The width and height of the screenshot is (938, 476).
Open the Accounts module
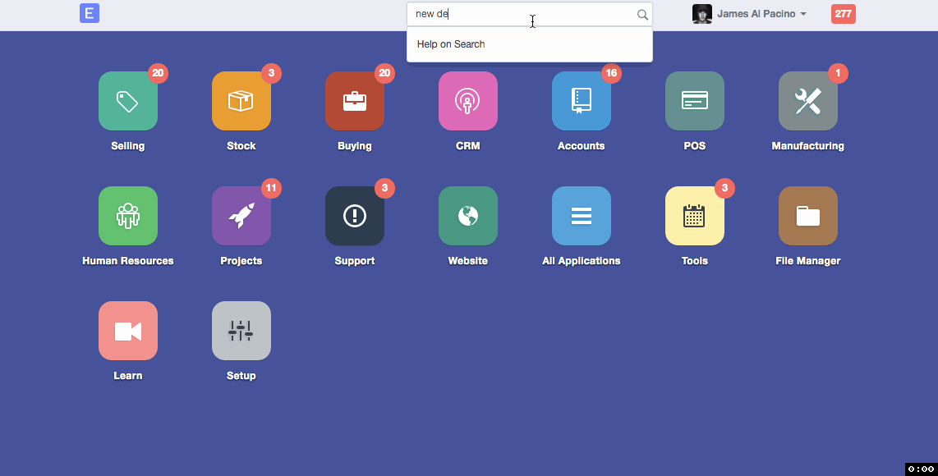[x=582, y=101]
